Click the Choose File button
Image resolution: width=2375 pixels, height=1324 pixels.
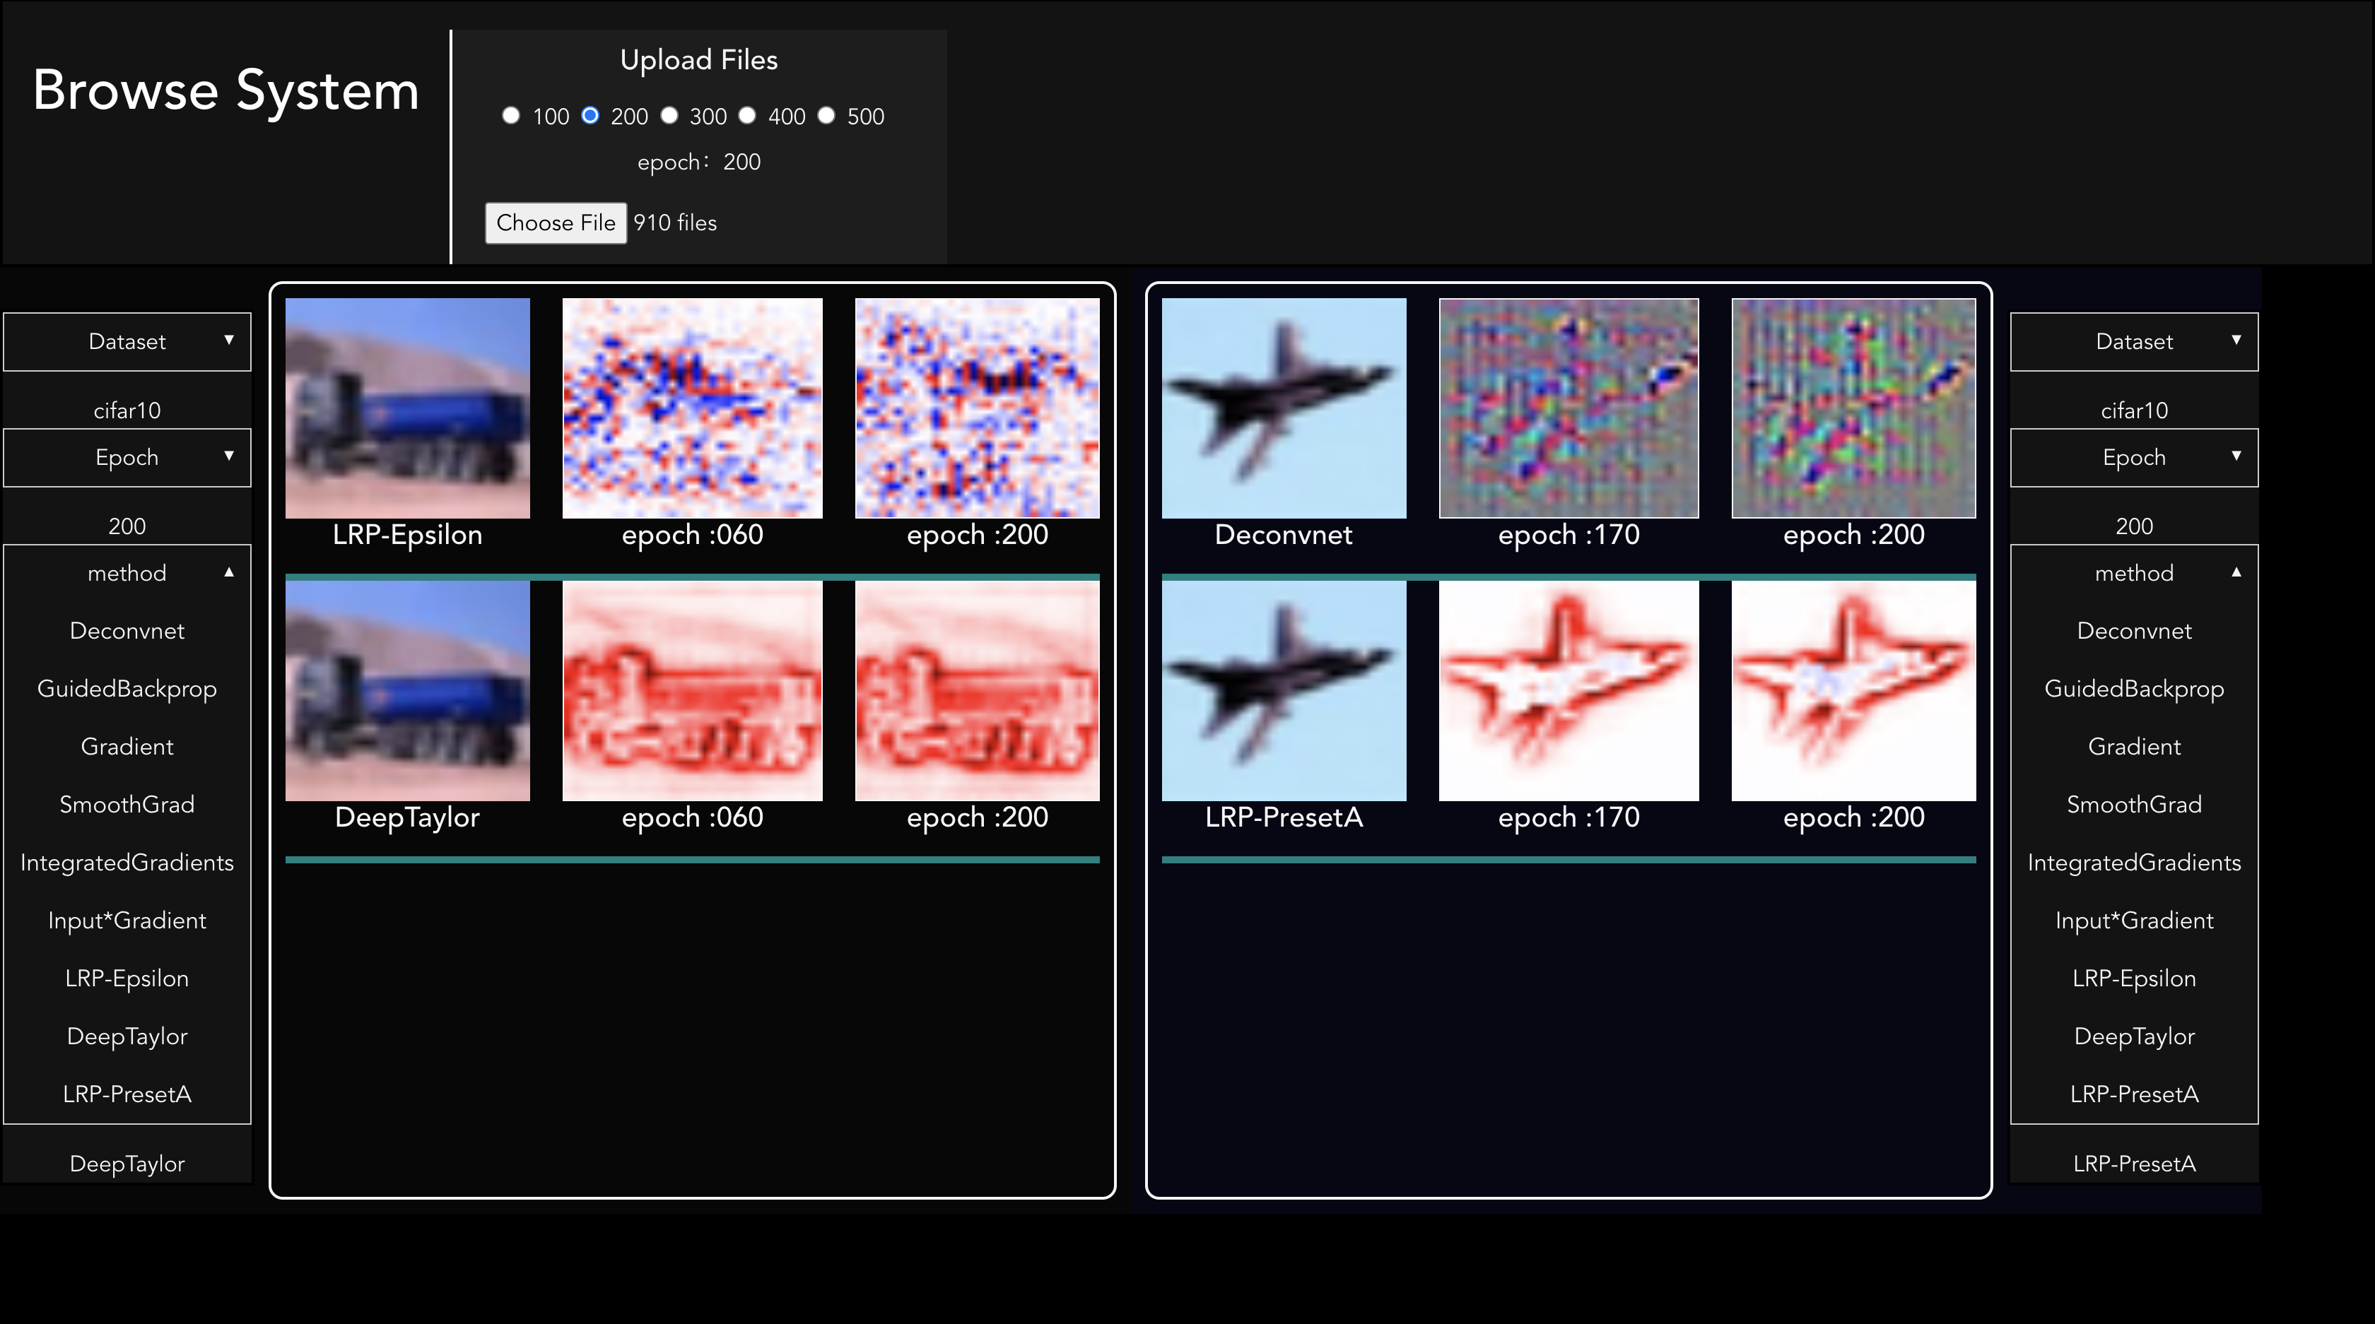[556, 223]
